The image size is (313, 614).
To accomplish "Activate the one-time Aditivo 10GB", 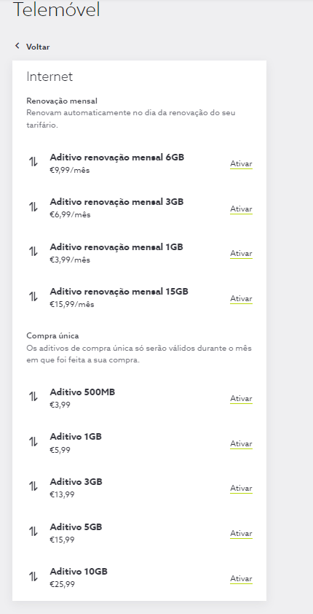I will point(241,578).
